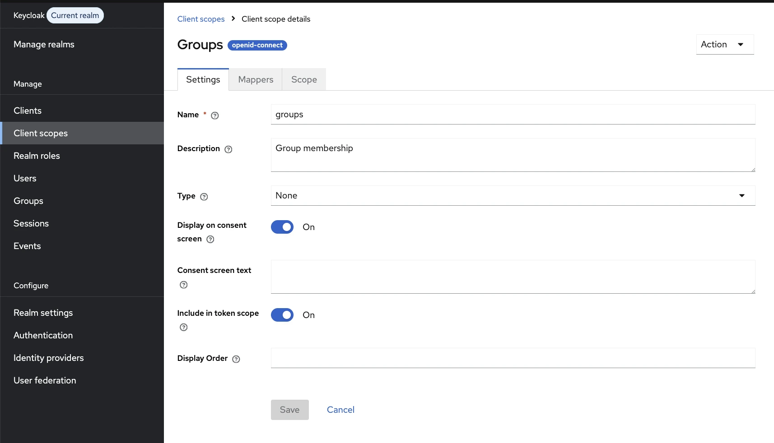Open help for Consent screen text
774x443 pixels.
pyautogui.click(x=184, y=285)
